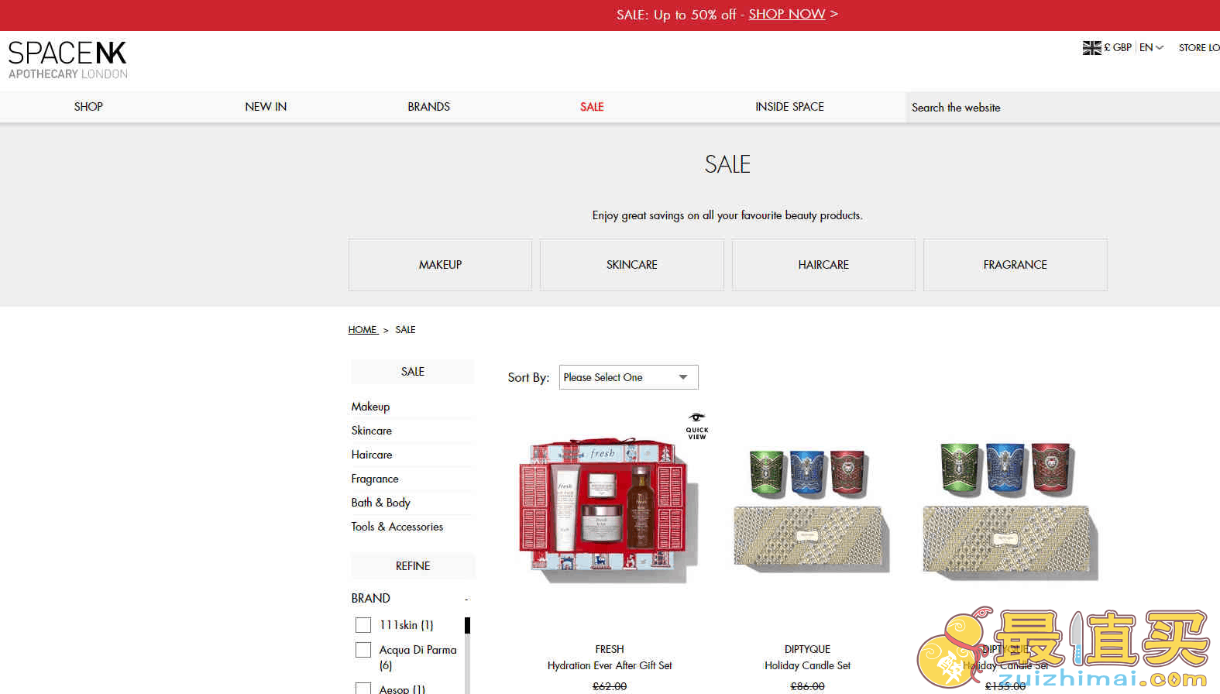Open the NEW IN menu
1220x694 pixels.
pyautogui.click(x=266, y=107)
